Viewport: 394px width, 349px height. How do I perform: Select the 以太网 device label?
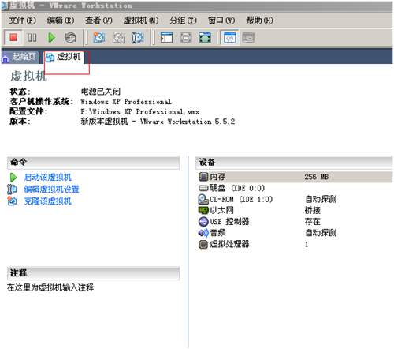pyautogui.click(x=221, y=210)
